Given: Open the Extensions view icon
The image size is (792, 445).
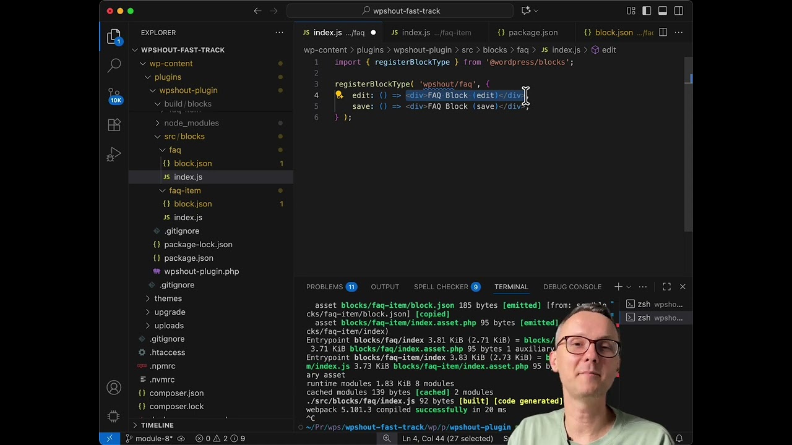Looking at the screenshot, I should pyautogui.click(x=114, y=124).
